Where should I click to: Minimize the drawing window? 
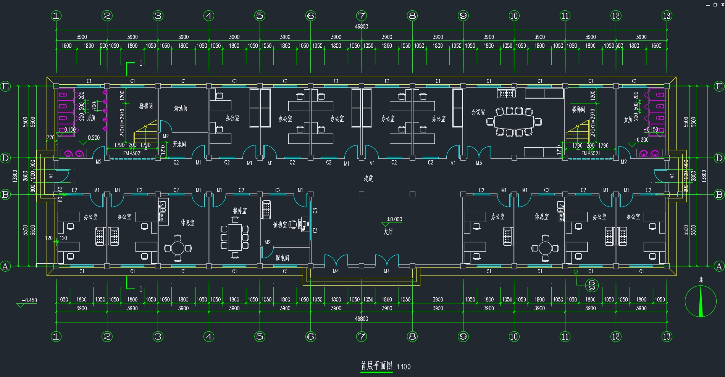708,5
